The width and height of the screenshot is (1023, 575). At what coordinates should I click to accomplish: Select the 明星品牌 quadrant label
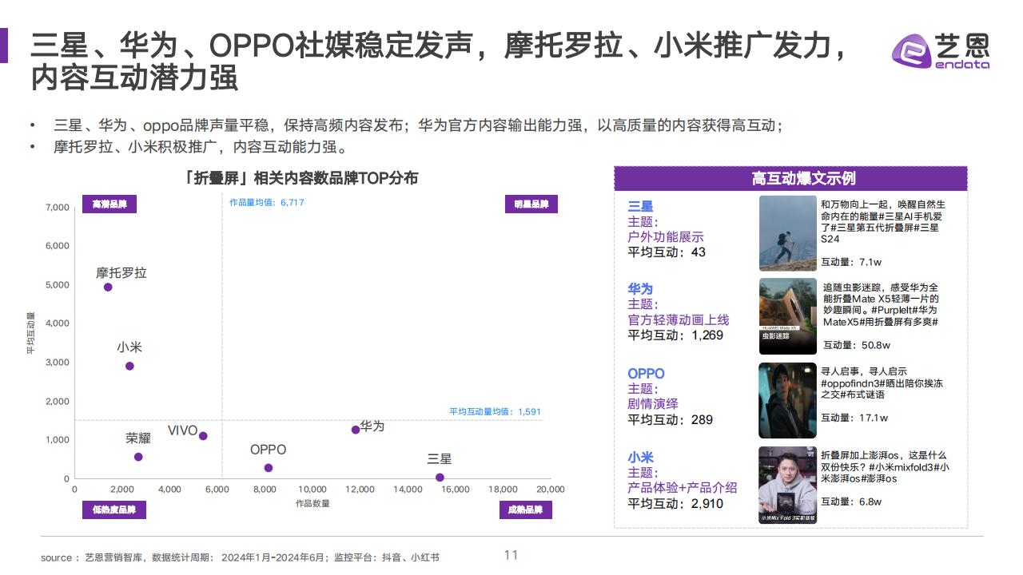tap(531, 204)
